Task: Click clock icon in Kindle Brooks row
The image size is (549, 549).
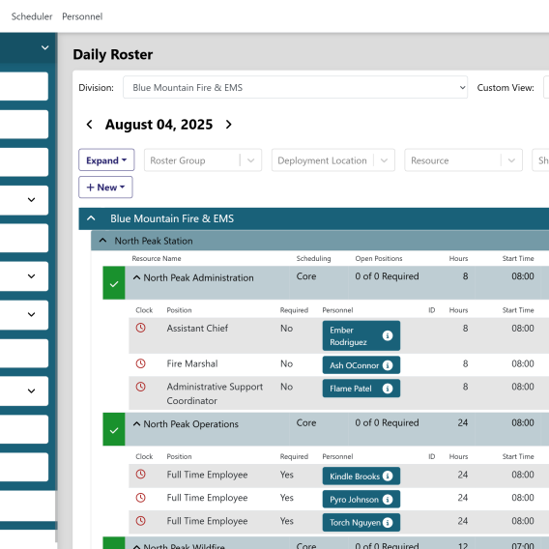Action: click(141, 475)
